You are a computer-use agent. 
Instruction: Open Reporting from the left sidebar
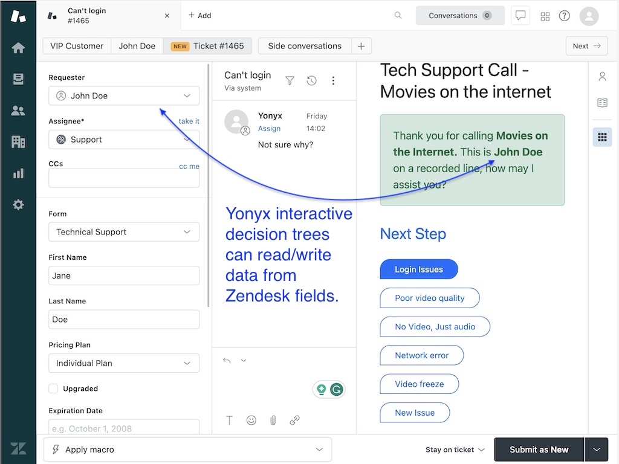pos(18,173)
